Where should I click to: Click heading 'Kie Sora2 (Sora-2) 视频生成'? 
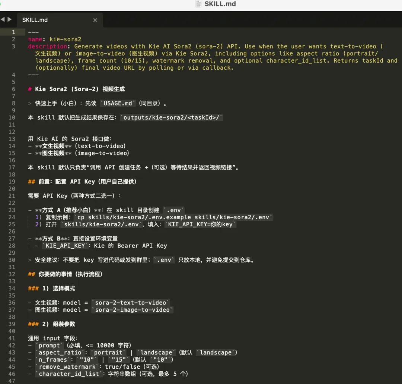pos(80,89)
